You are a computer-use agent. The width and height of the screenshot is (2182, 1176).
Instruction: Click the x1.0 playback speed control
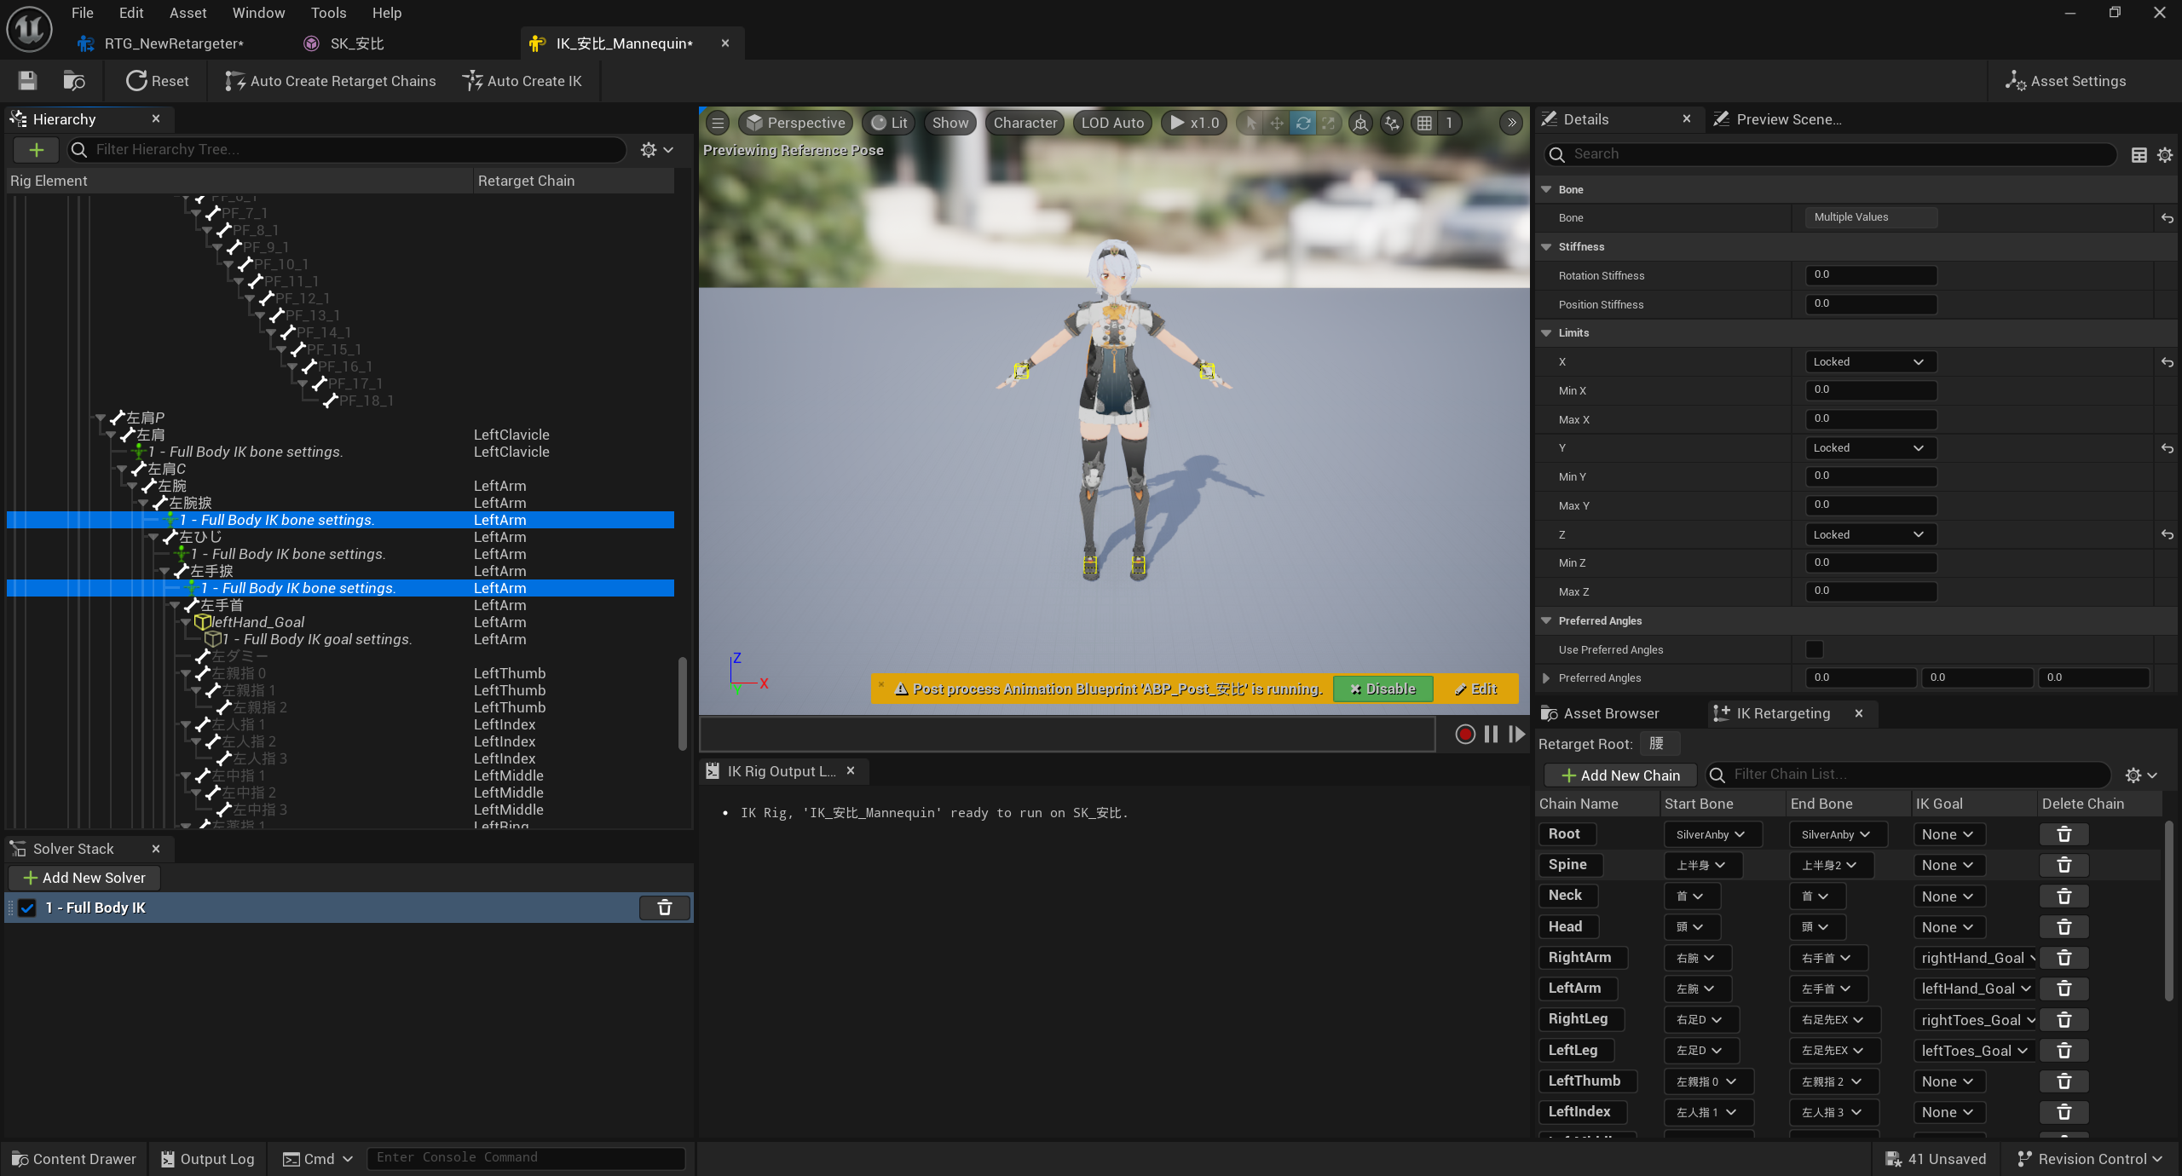[1193, 122]
